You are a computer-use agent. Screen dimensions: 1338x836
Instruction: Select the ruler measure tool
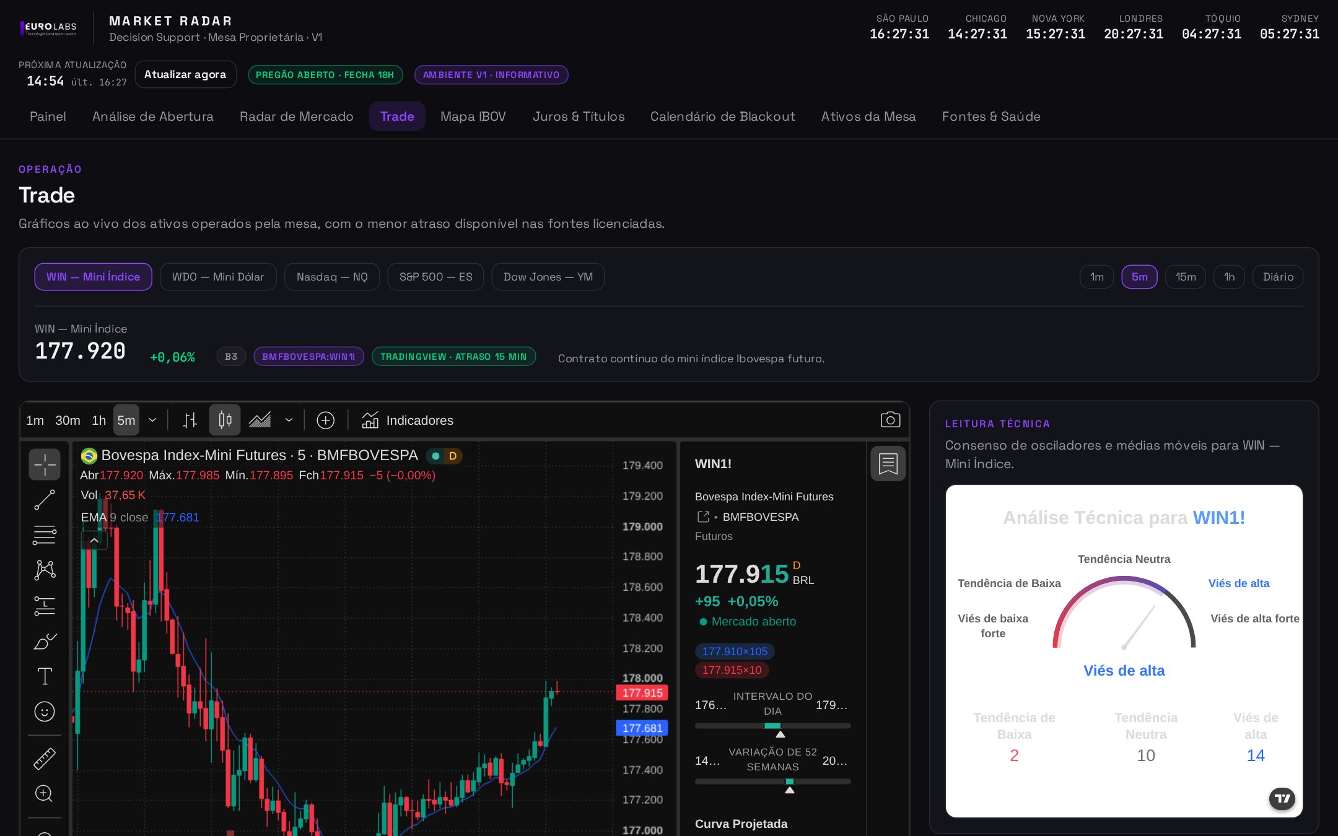coord(45,758)
